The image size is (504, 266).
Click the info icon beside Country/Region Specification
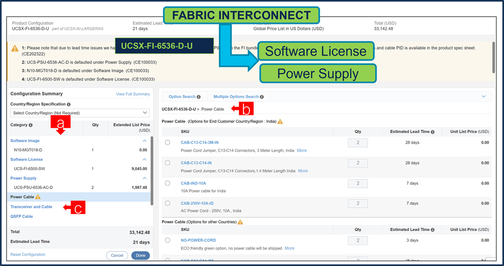tap(69, 104)
